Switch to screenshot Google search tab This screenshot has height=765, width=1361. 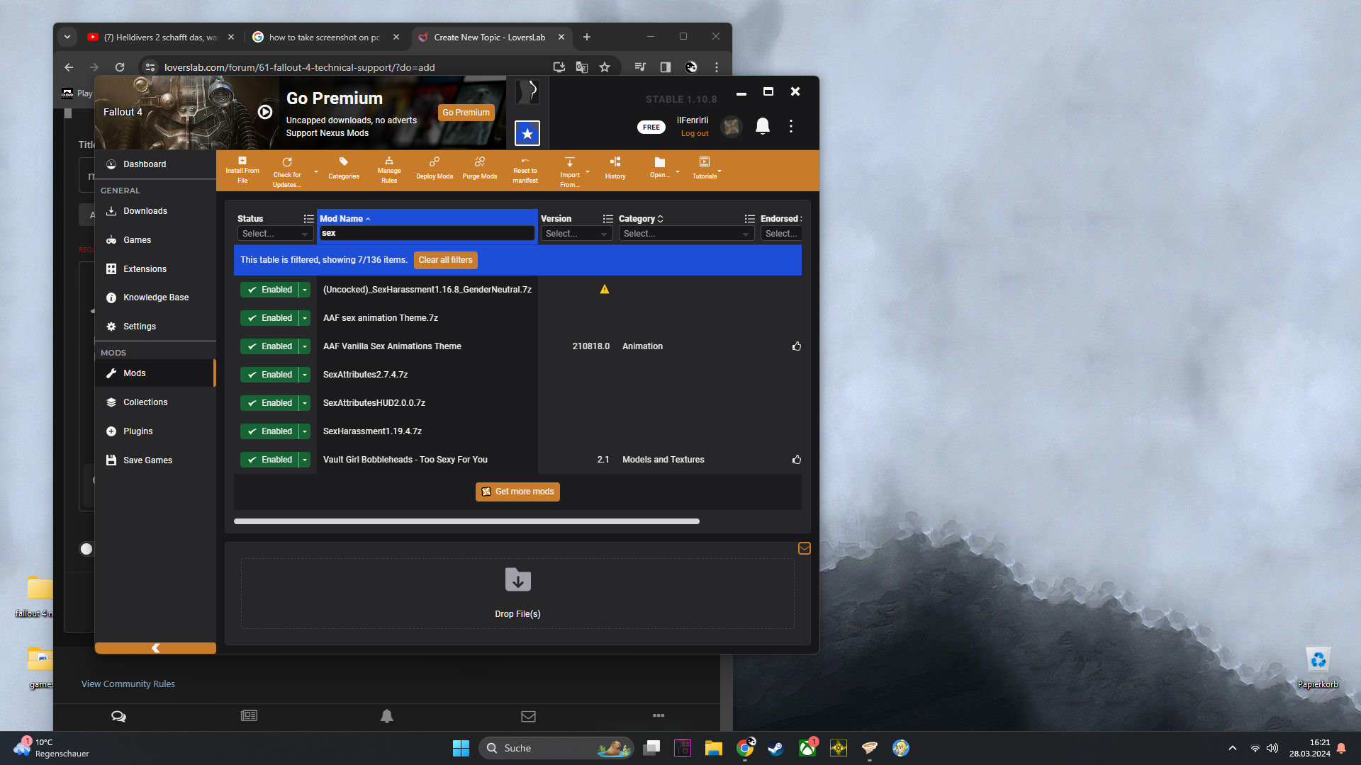point(325,38)
